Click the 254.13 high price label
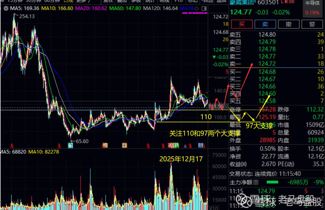 click(x=27, y=16)
